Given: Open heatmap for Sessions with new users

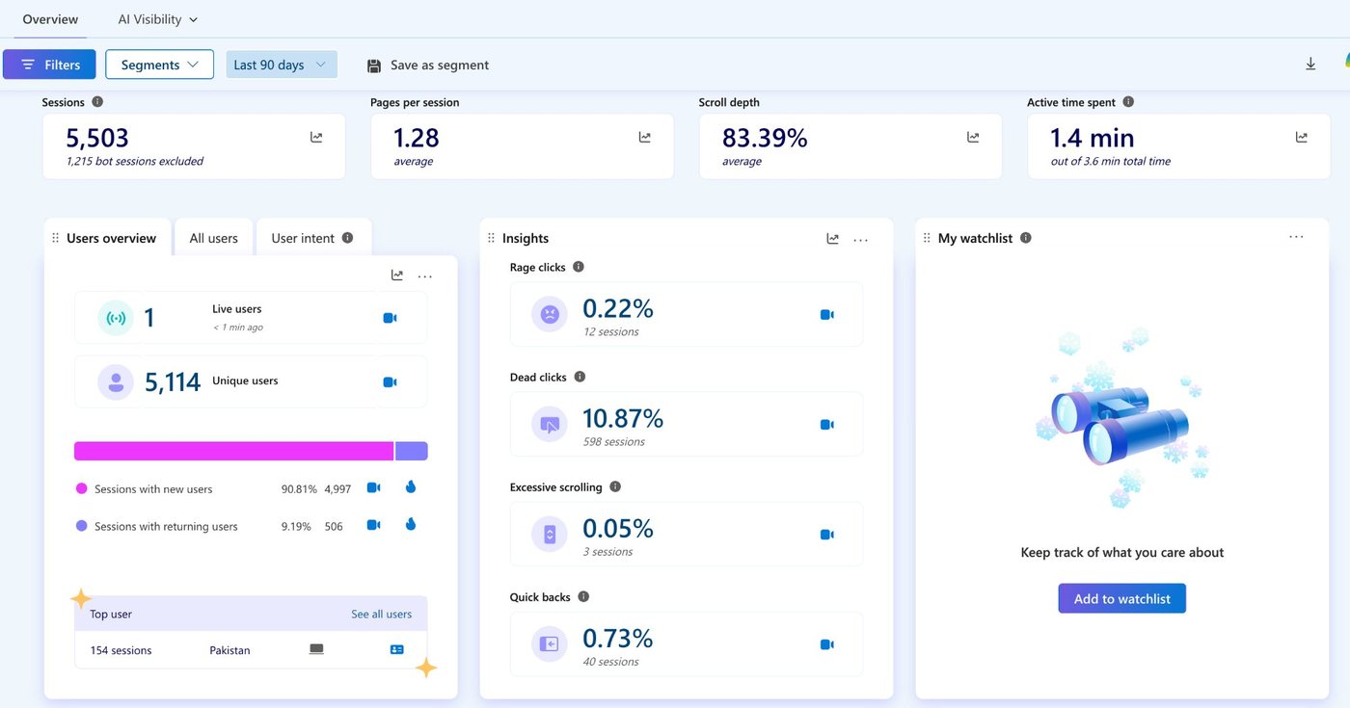Looking at the screenshot, I should click(x=411, y=487).
